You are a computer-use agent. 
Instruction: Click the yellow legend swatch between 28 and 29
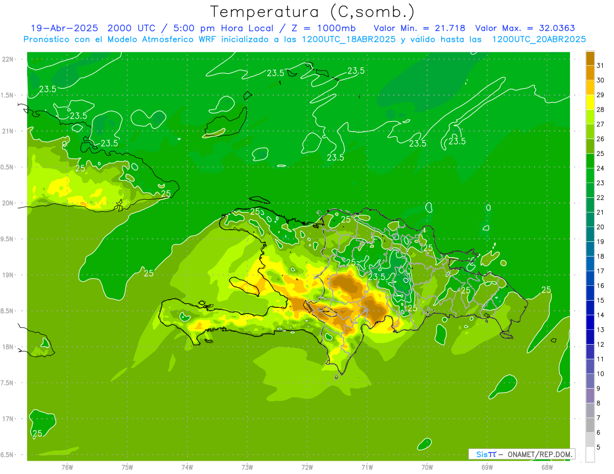(x=590, y=102)
